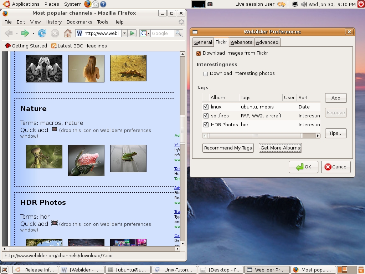Open the mail launcher in top panel
365x274 pixels.
95,4
